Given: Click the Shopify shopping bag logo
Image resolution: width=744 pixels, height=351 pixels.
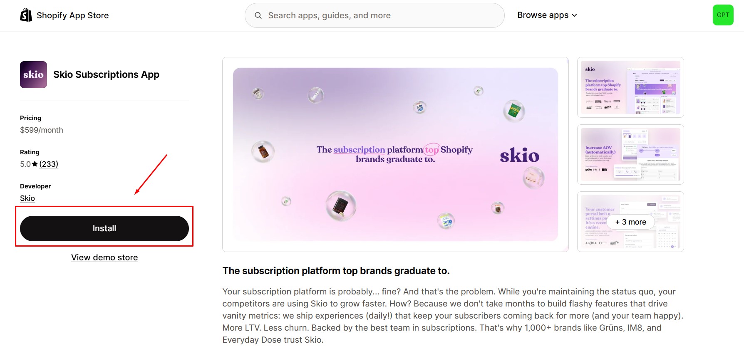Looking at the screenshot, I should coord(26,15).
